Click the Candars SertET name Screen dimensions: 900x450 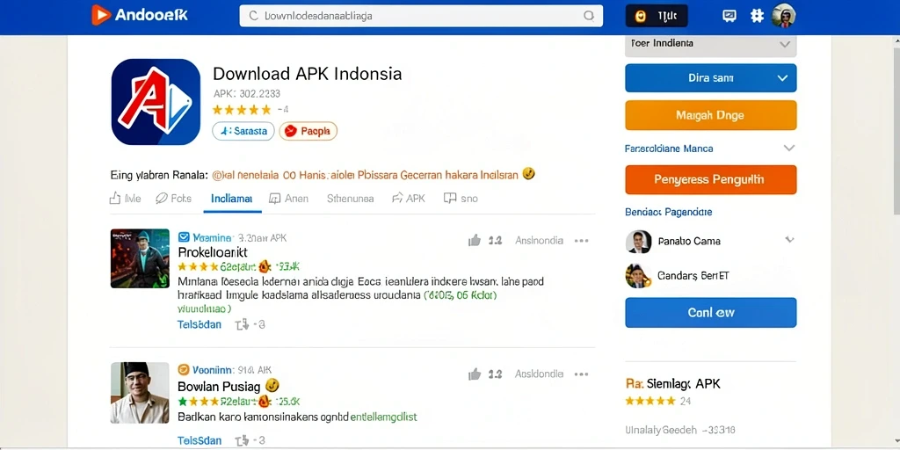693,275
